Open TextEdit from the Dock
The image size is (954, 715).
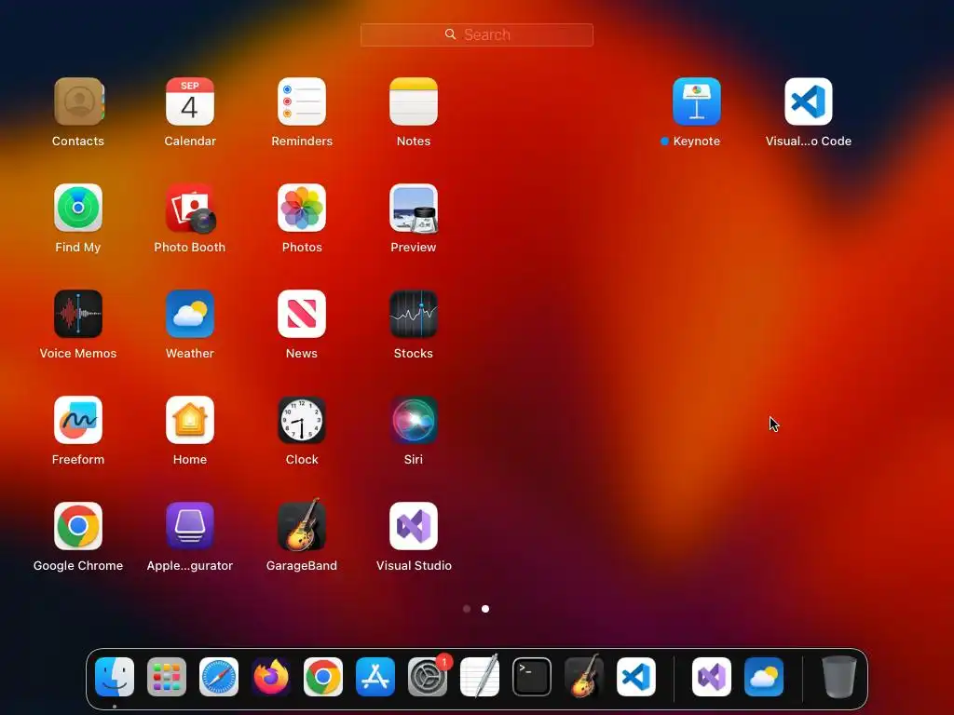480,676
